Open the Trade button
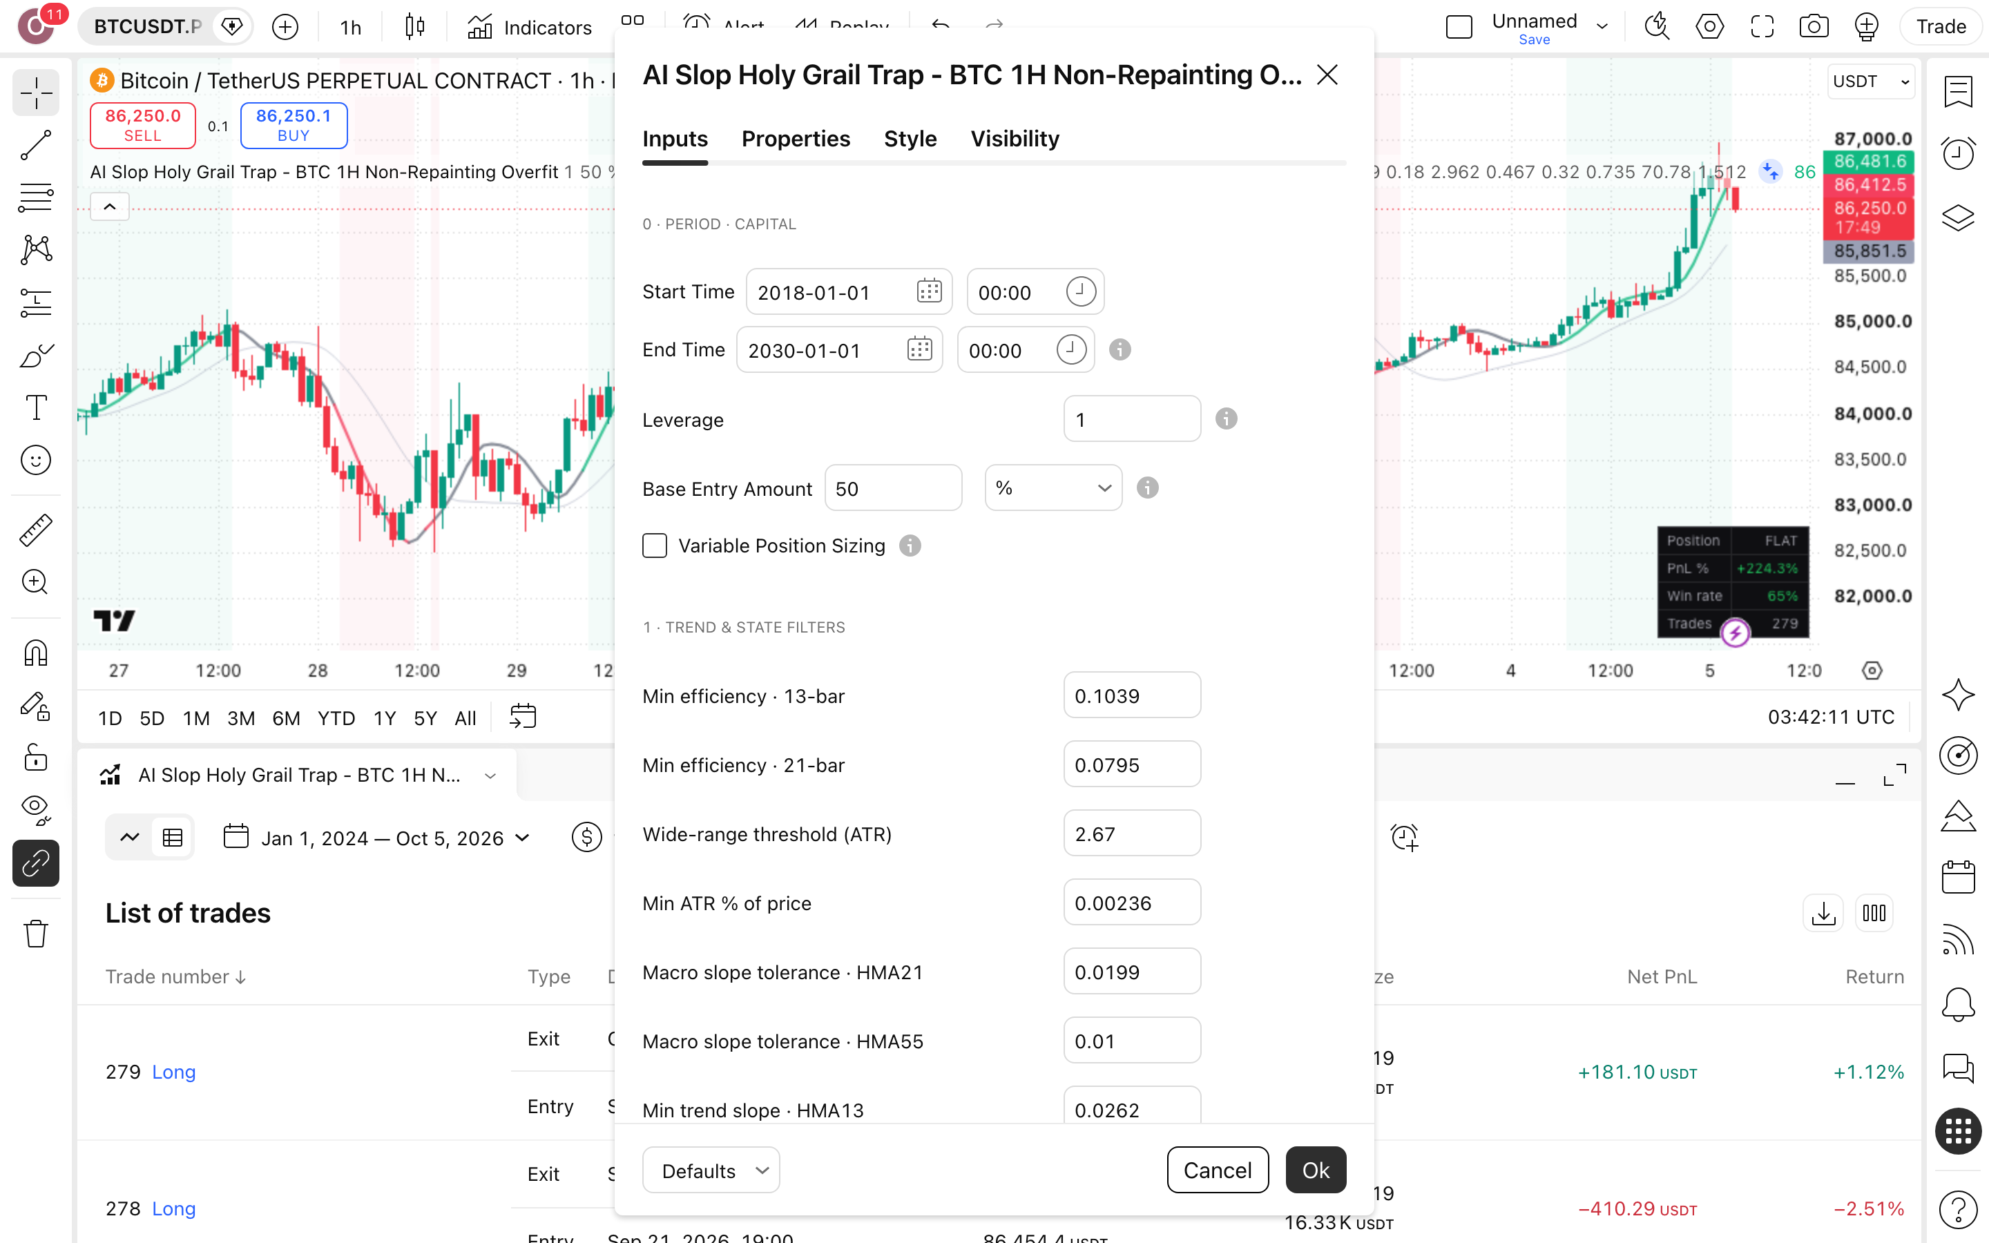1989x1243 pixels. coord(1941,26)
